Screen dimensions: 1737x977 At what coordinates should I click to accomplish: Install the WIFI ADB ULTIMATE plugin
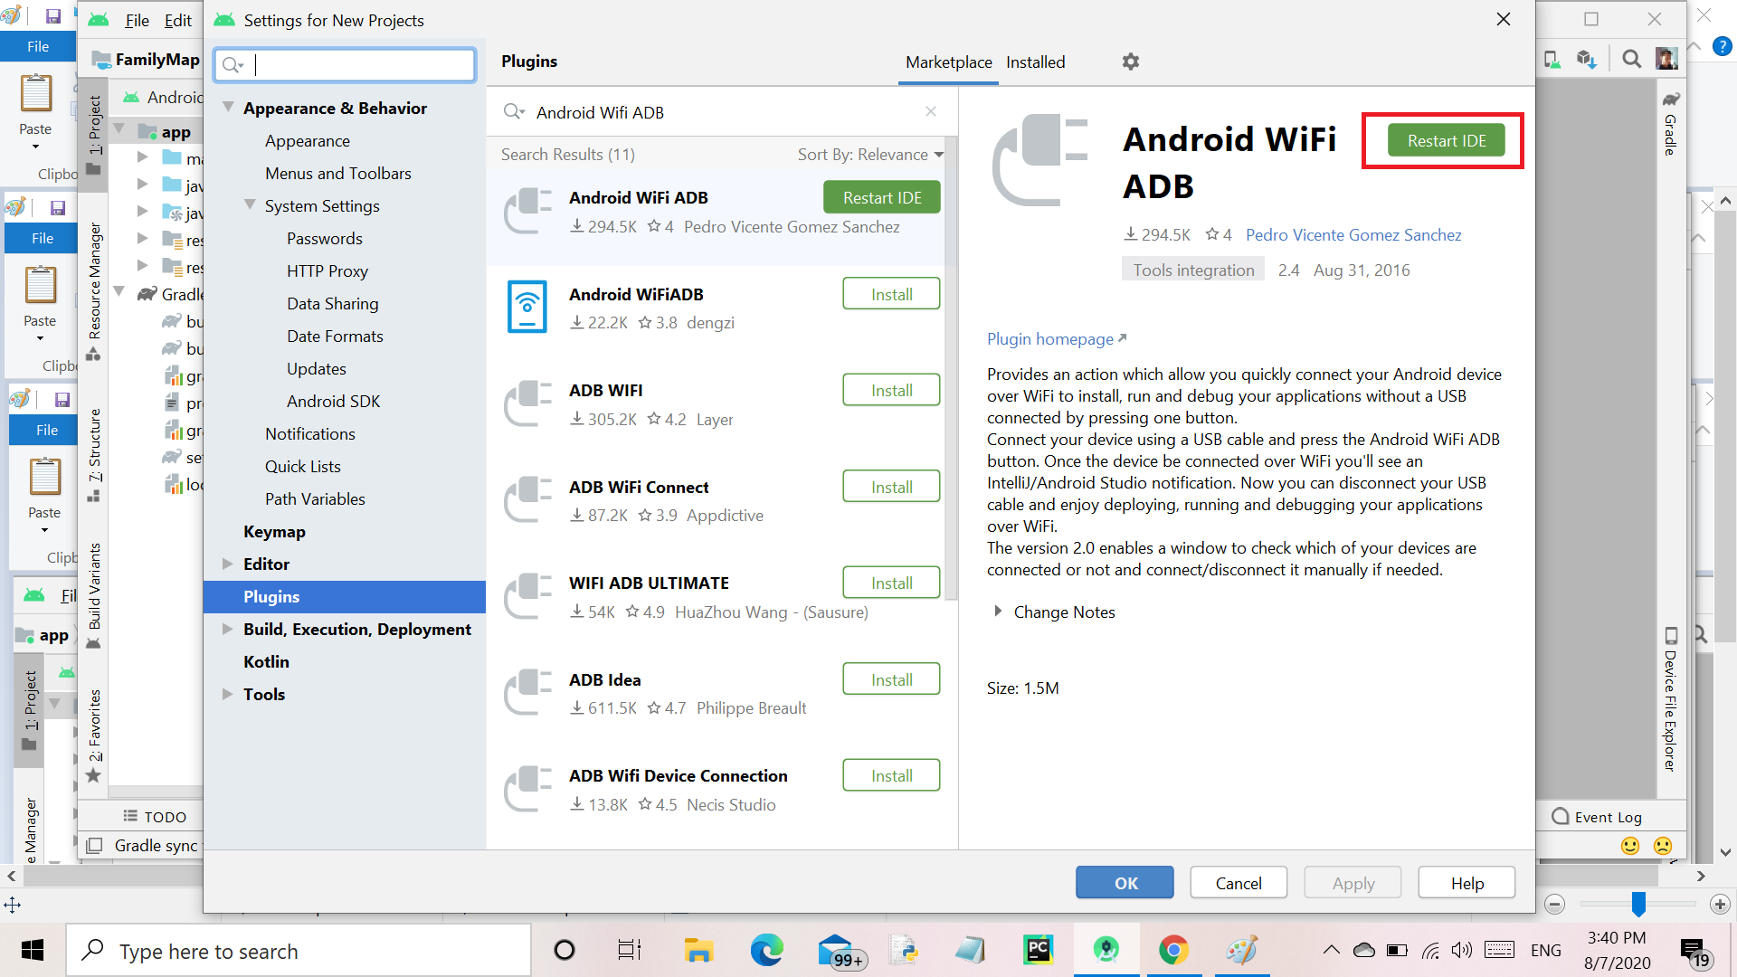coord(891,583)
